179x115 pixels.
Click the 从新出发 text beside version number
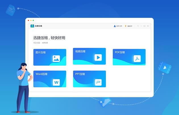pyautogui.click(x=45, y=43)
